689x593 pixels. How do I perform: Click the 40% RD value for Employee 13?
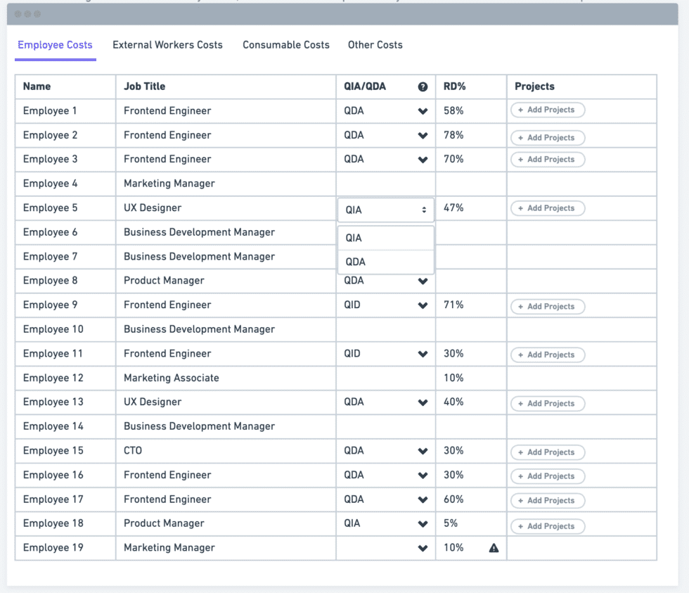(453, 402)
